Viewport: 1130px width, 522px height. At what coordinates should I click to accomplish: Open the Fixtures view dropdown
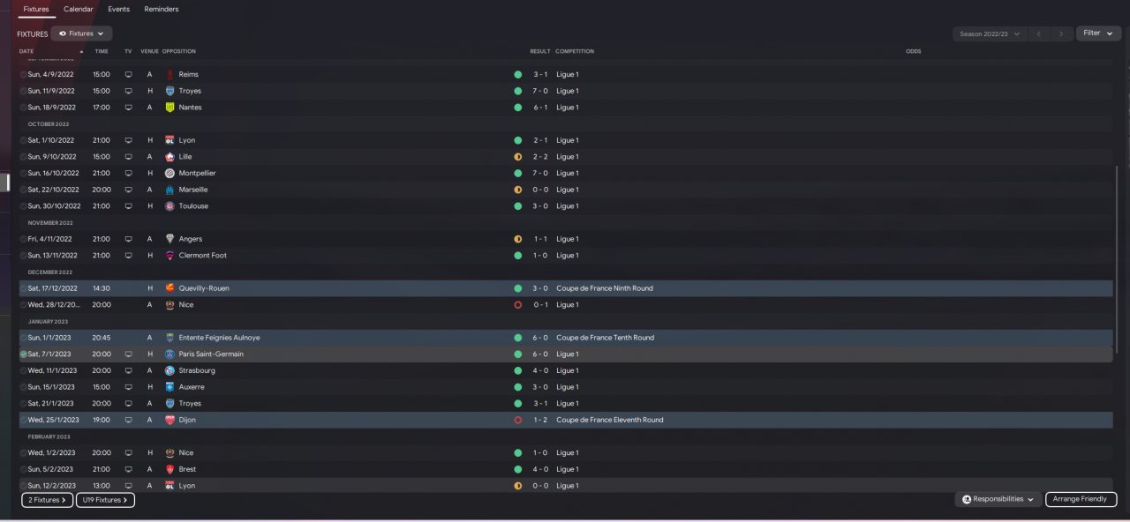coord(81,34)
